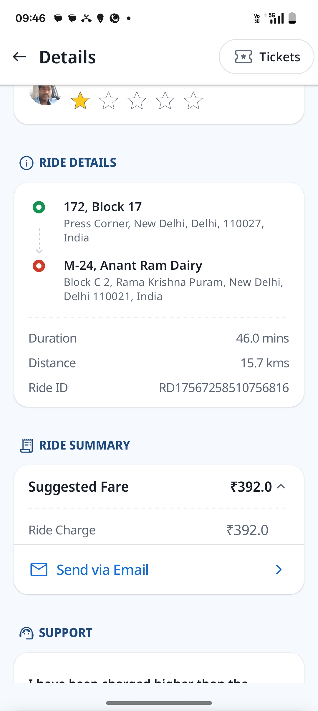This screenshot has height=711, width=318.
Task: Tap the Ride Summary receipt icon
Action: pyautogui.click(x=26, y=445)
